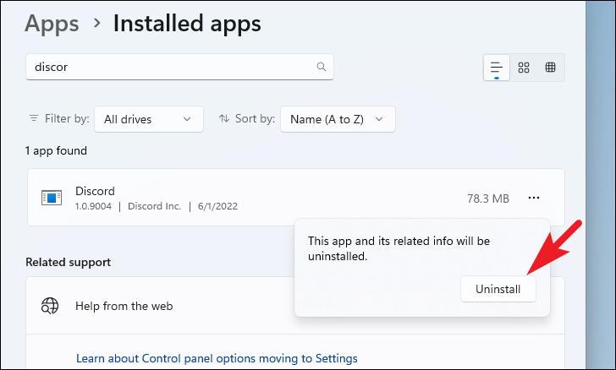The height and width of the screenshot is (370, 616).
Task: Select the Discord app name in the list
Action: (95, 191)
